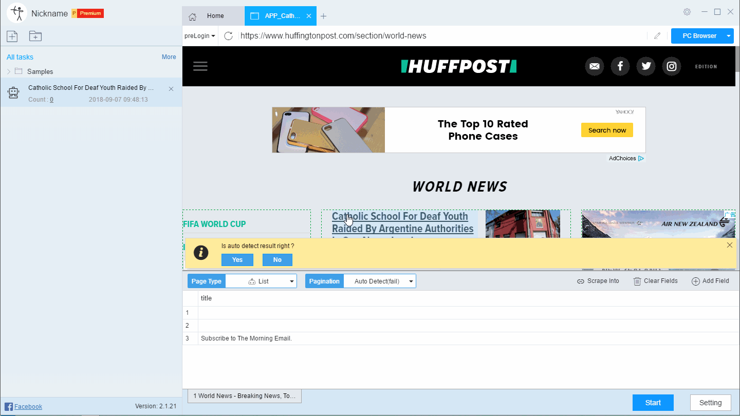740x416 pixels.
Task: Click the All tasks label
Action: (x=20, y=57)
